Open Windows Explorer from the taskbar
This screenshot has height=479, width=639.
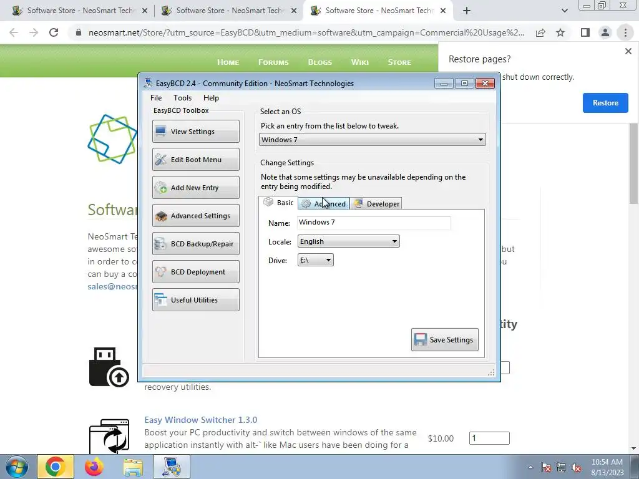(x=133, y=467)
